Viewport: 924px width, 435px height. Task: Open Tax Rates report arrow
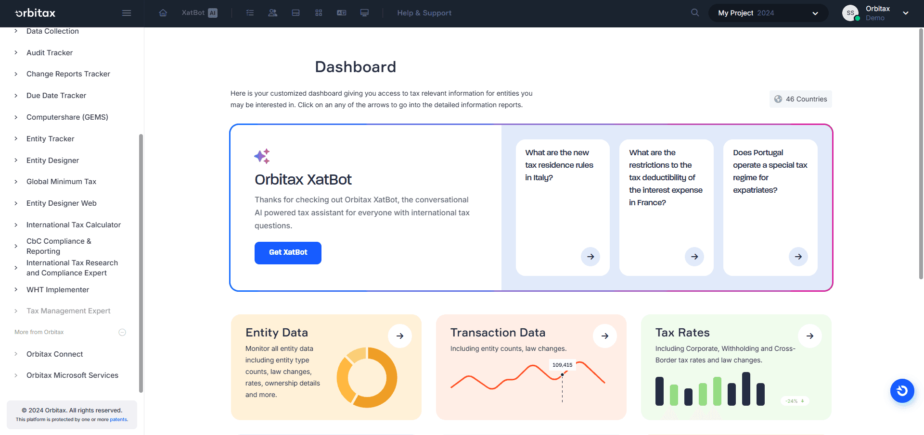(810, 336)
